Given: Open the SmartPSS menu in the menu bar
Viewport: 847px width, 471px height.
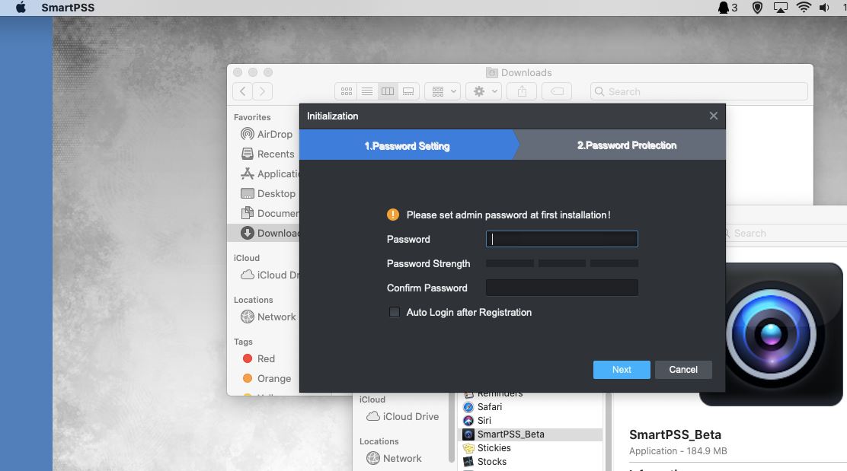Looking at the screenshot, I should [68, 8].
